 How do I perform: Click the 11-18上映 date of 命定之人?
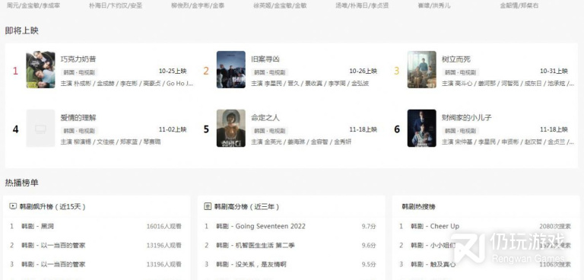click(x=363, y=129)
